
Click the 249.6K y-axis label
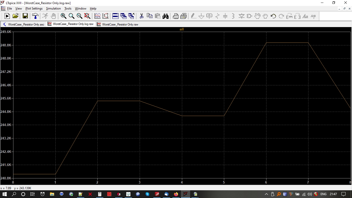tap(6, 32)
